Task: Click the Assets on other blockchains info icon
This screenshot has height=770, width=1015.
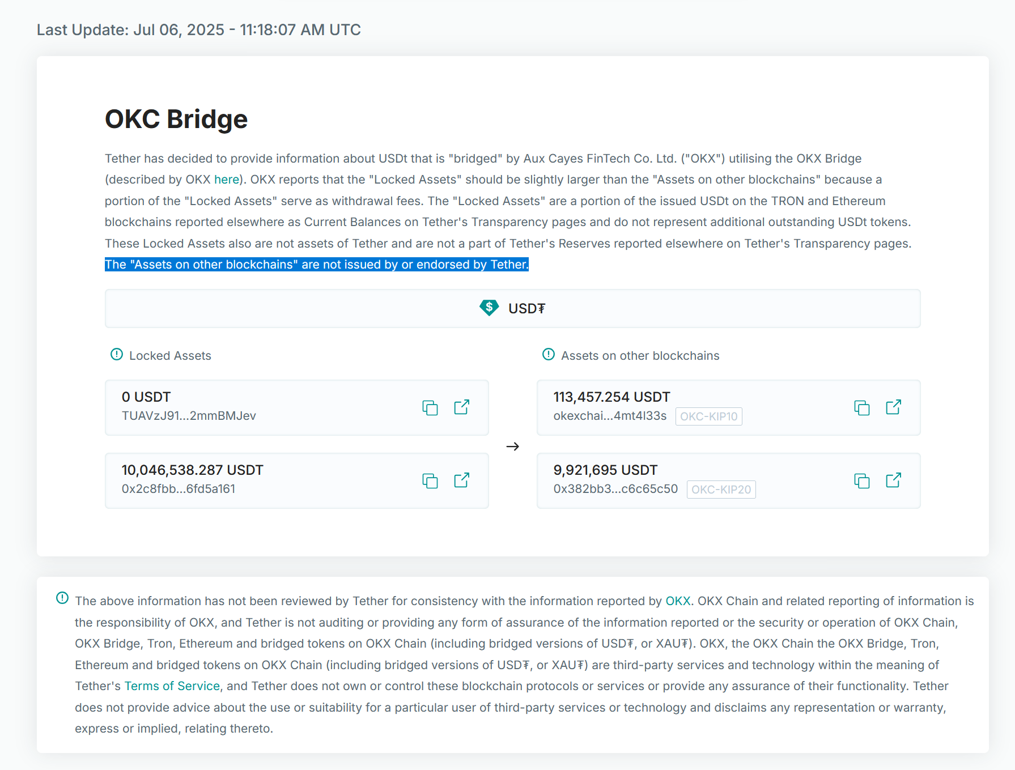Action: click(549, 355)
